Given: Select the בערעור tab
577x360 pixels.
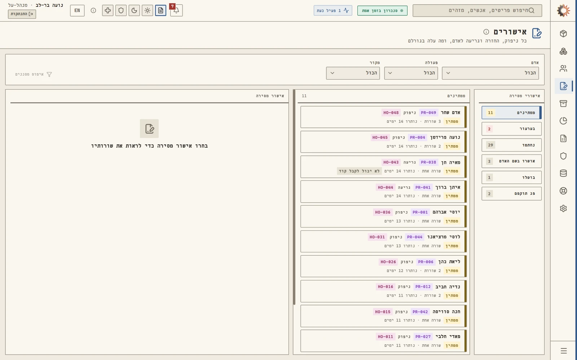Looking at the screenshot, I should (511, 129).
